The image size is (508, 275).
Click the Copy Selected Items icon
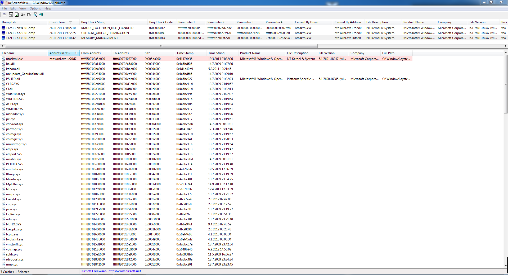(23, 15)
